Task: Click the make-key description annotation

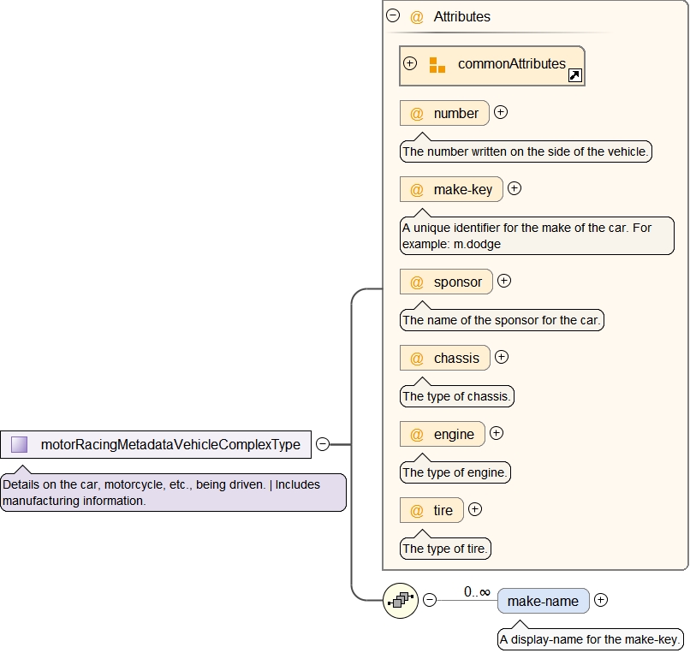Action: coord(537,235)
